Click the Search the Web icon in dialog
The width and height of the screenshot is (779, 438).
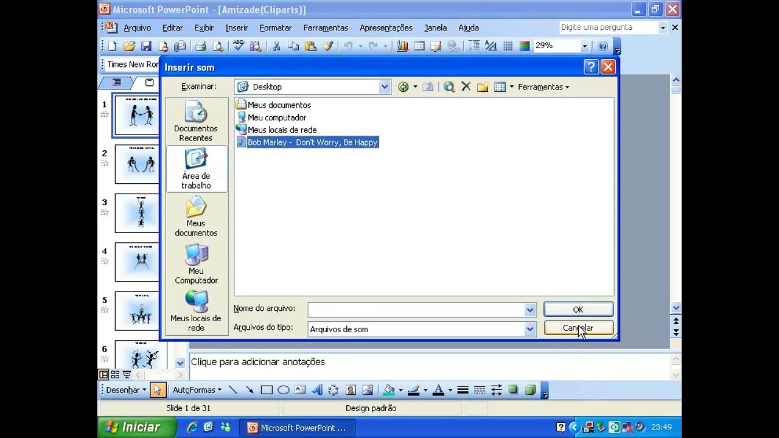449,87
